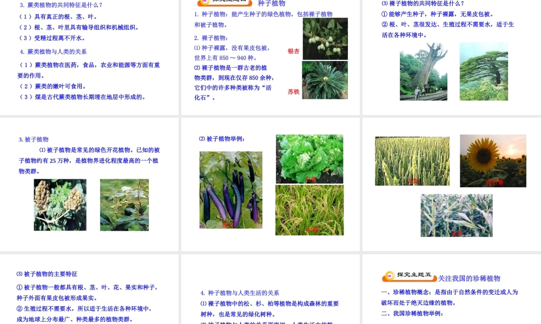
Task: Open the cycad (苏铁) photo
Action: pos(325,80)
